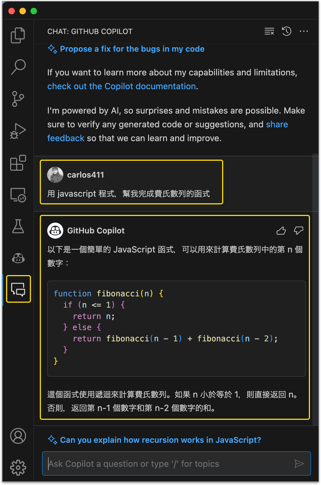Open the Copilot documentation link
Image resolution: width=321 pixels, height=485 pixels.
pyautogui.click(x=122, y=86)
